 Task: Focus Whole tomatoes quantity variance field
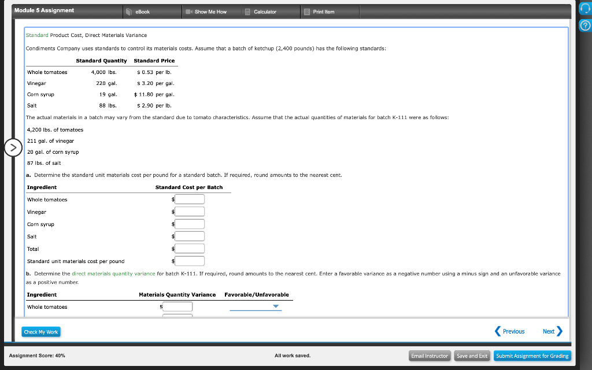point(177,306)
